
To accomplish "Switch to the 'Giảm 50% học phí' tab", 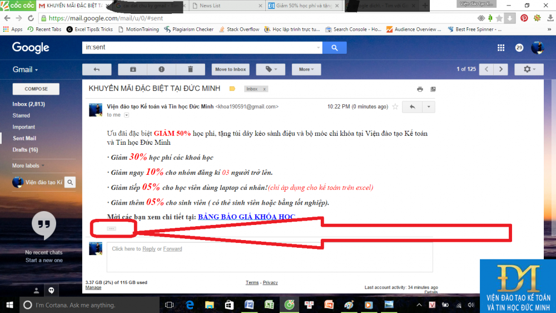I will (304, 6).
